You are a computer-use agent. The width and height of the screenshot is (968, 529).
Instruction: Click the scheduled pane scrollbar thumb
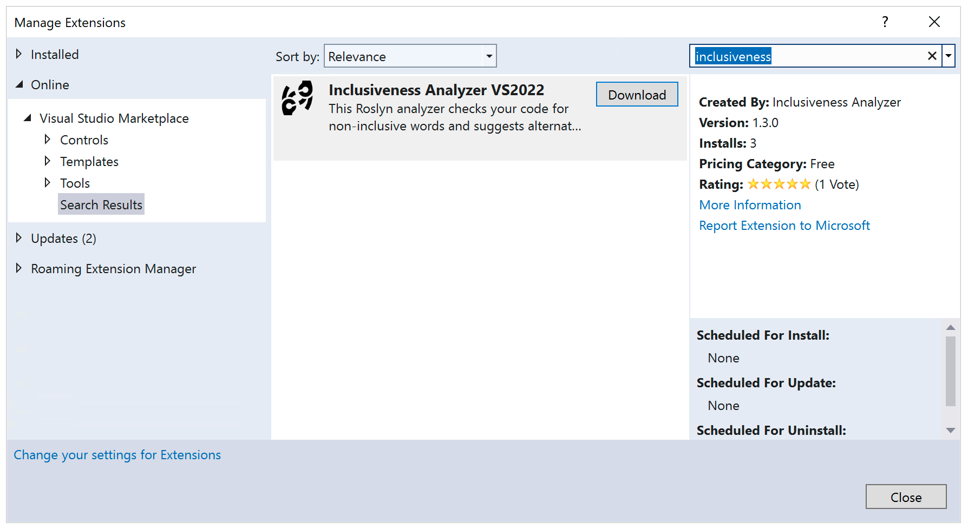[x=951, y=371]
